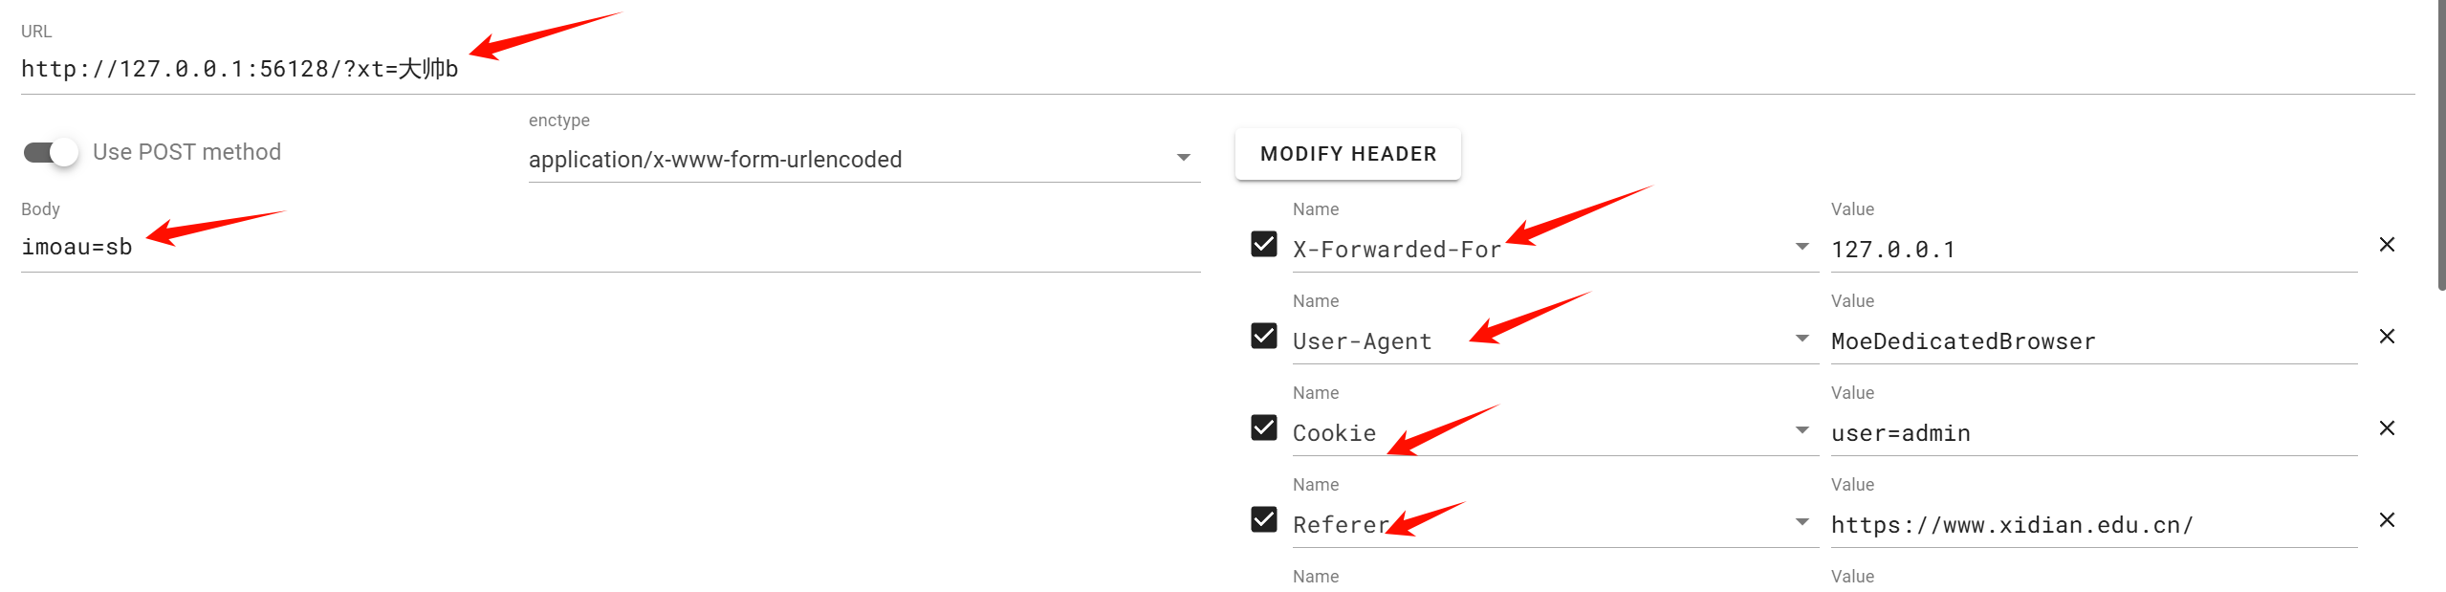Disable the User-Agent header checkbox
This screenshot has height=592, width=2446.
click(1264, 337)
